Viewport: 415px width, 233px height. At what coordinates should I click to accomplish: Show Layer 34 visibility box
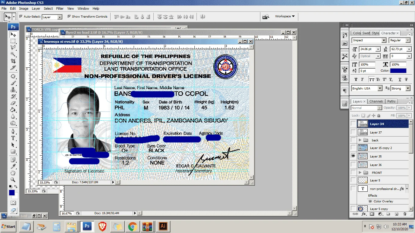point(353,123)
